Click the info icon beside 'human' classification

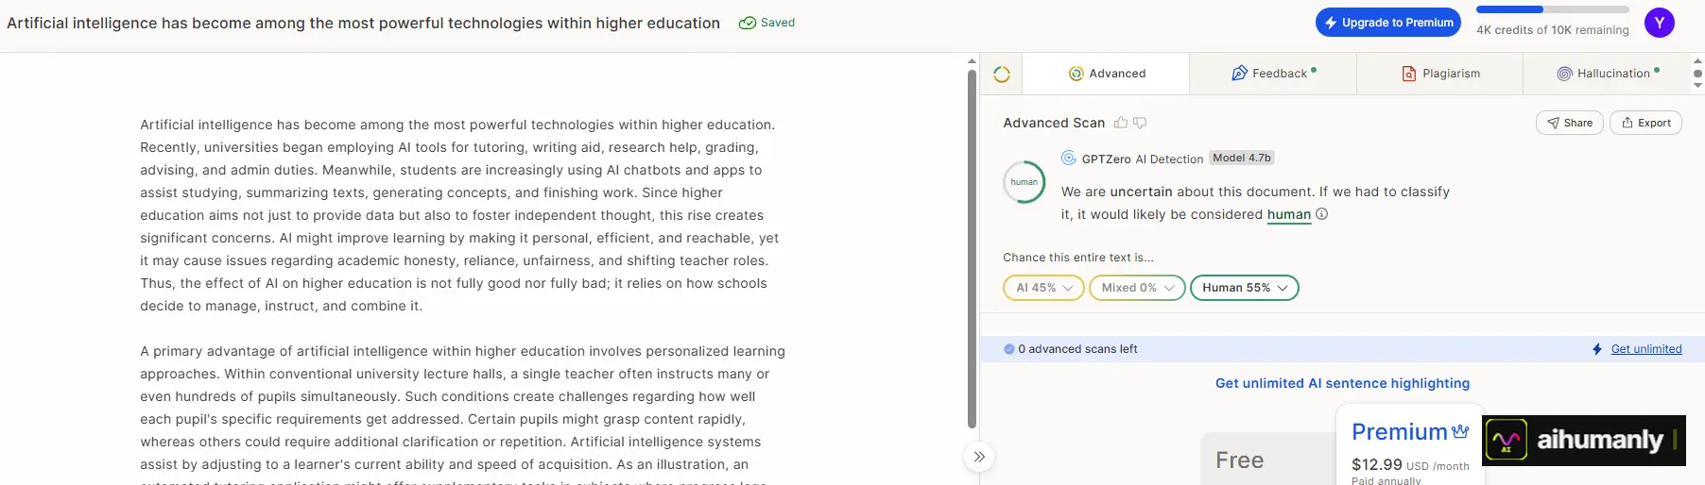tap(1322, 214)
